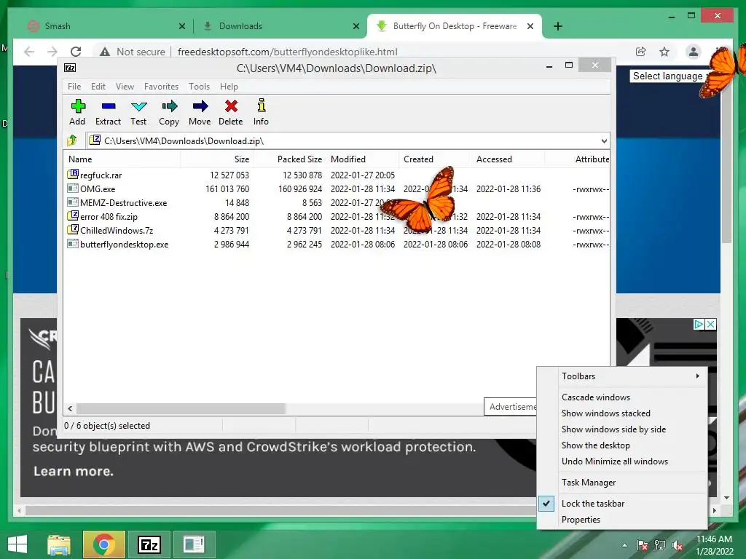Bookmark this page with star icon

tap(664, 52)
